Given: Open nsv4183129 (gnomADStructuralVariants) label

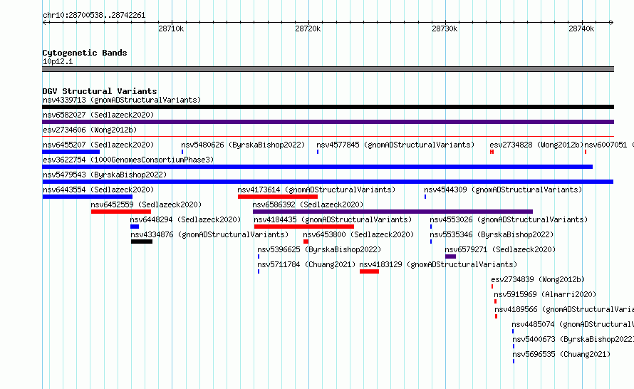Looking at the screenshot, I should [x=438, y=264].
